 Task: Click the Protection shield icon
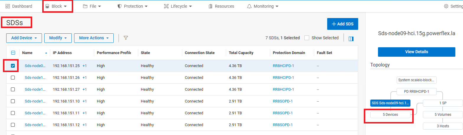click(x=120, y=6)
